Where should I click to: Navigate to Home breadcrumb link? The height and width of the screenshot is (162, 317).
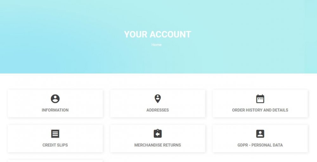tap(157, 45)
